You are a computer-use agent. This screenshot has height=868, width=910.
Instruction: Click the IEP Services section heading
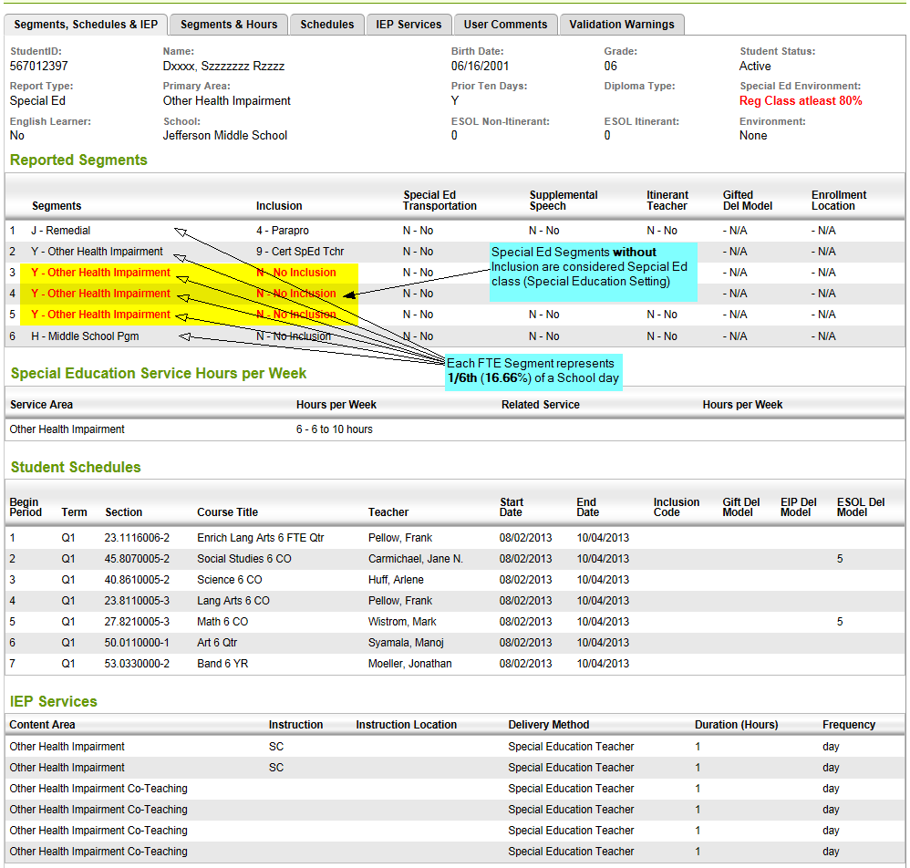pos(54,701)
